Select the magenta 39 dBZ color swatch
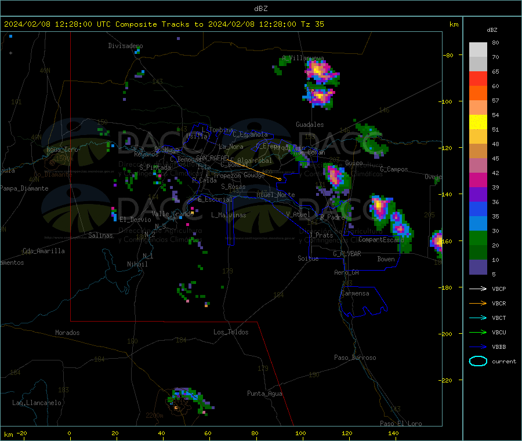 [478, 180]
